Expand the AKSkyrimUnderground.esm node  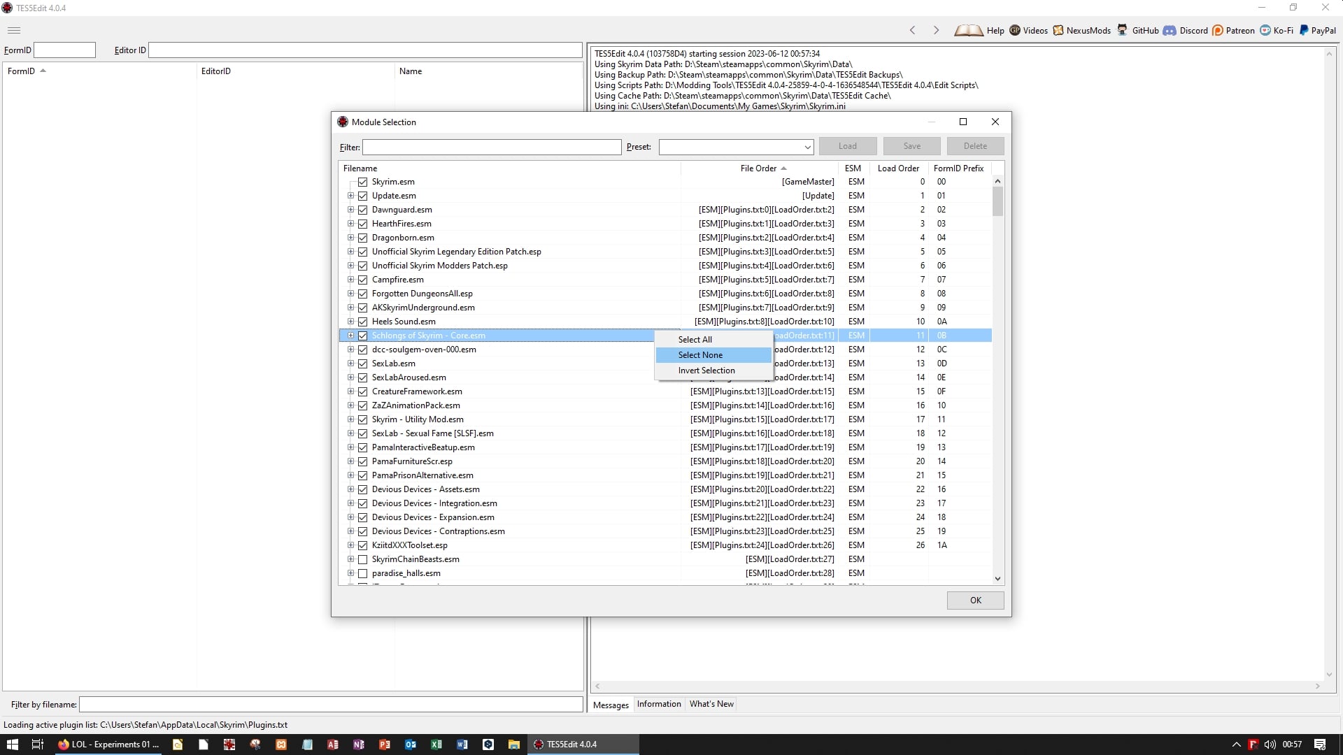tap(350, 308)
